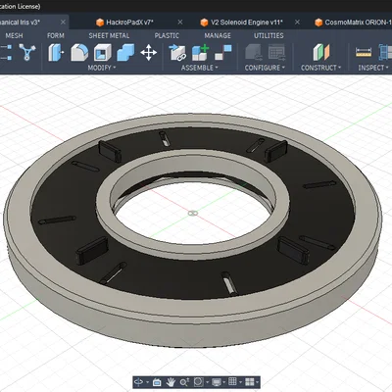
Task: Open the Viewports dropdown arrow
Action: tap(258, 382)
